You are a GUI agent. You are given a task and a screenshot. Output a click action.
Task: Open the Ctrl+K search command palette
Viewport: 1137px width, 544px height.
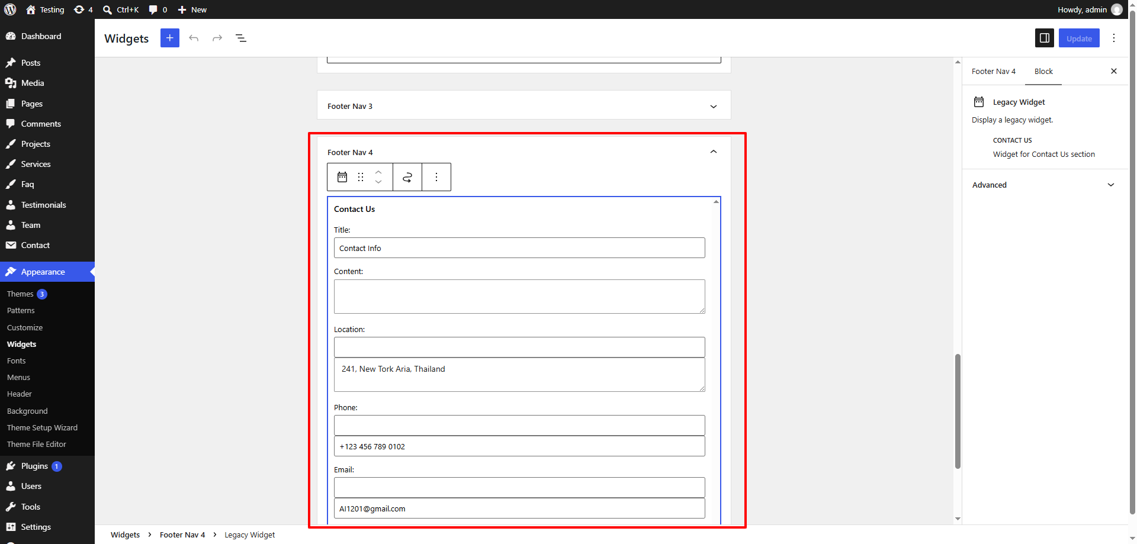[121, 9]
